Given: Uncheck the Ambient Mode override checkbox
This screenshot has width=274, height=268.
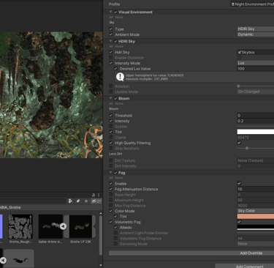Looking at the screenshot, I should pos(111,34).
